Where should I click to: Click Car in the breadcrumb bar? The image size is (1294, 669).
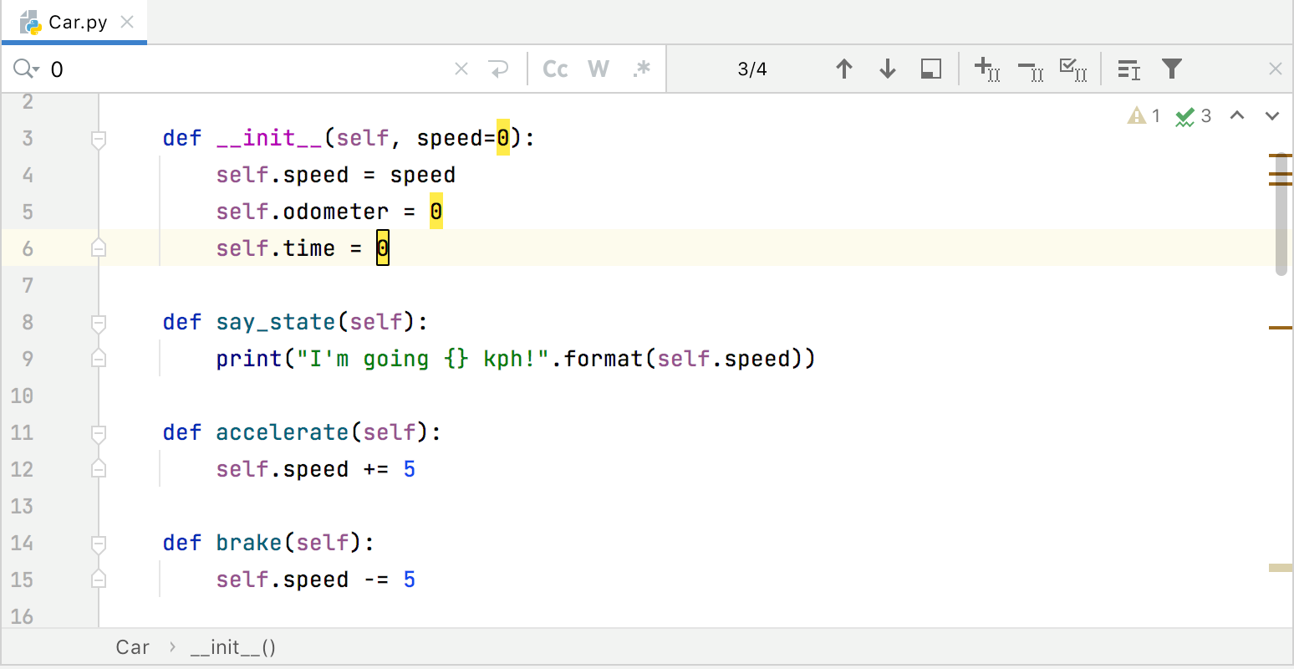pyautogui.click(x=132, y=647)
